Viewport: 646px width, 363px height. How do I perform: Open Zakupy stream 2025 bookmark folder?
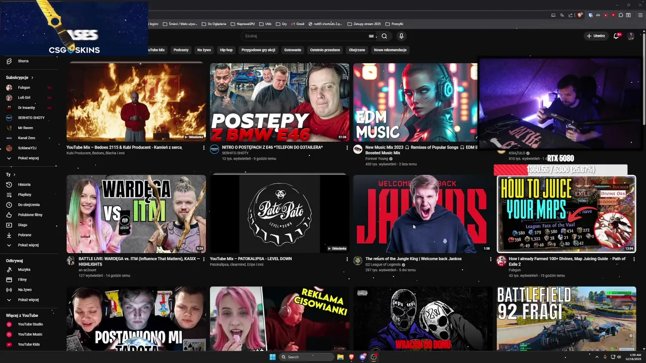[364, 24]
